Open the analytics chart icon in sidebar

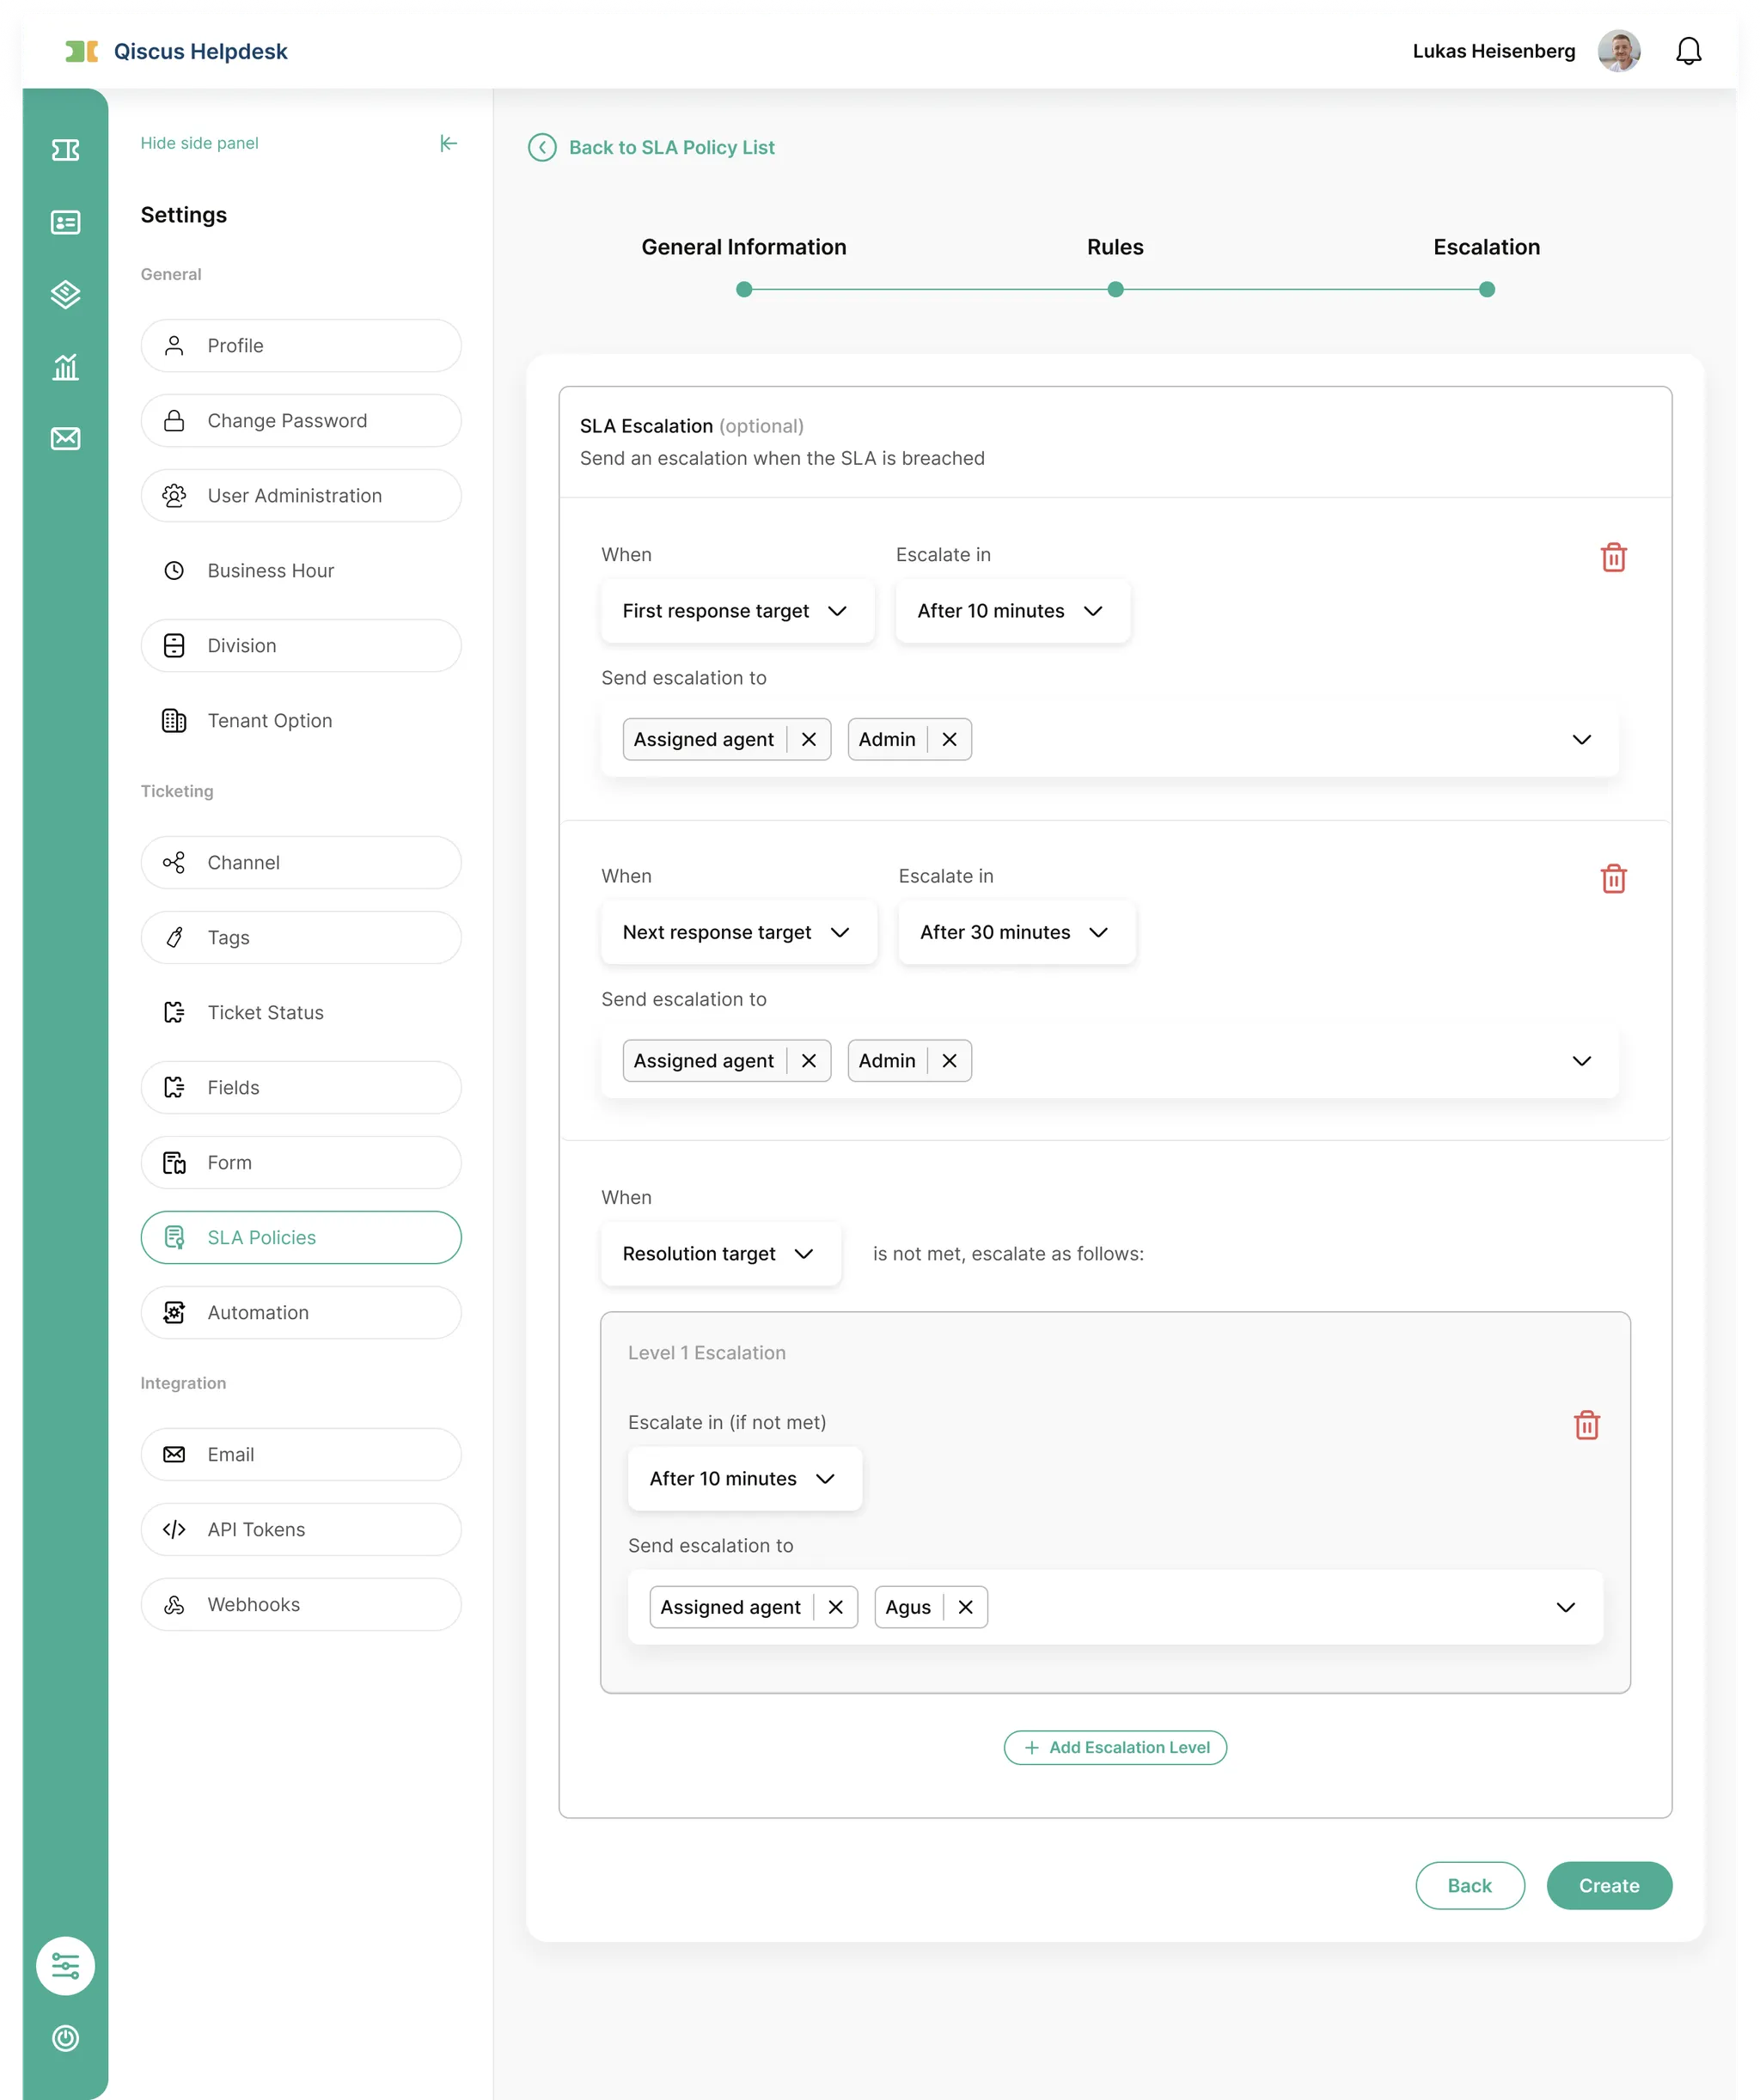pos(65,367)
